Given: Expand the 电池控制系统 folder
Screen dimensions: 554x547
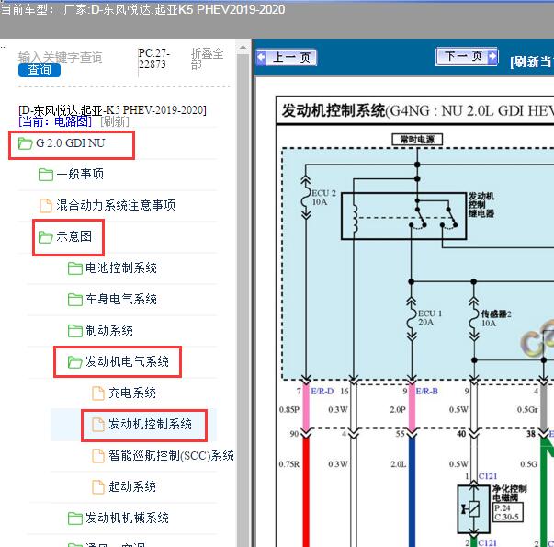Looking at the screenshot, I should 121,268.
